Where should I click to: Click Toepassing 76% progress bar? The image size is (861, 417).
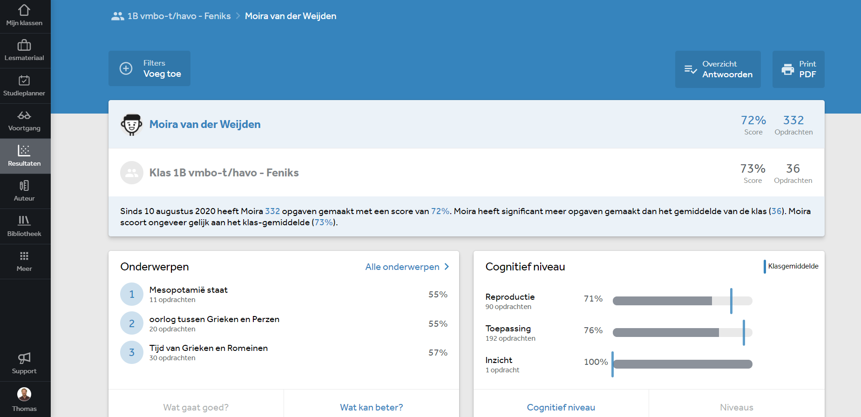pos(683,332)
